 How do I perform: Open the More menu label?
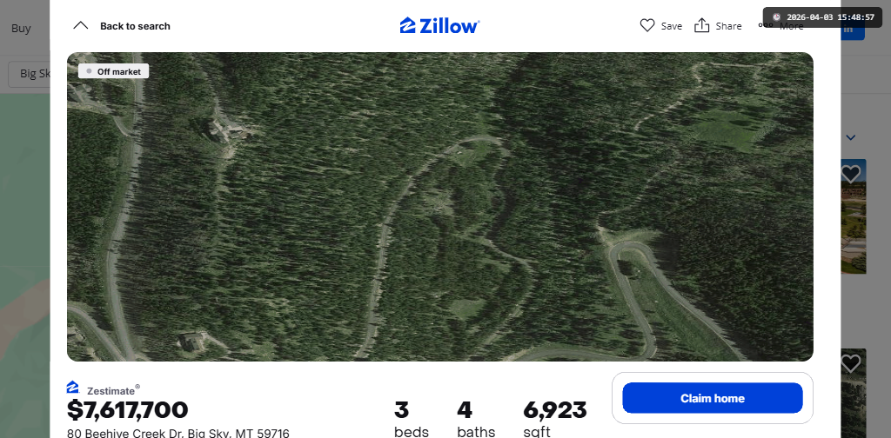click(791, 26)
